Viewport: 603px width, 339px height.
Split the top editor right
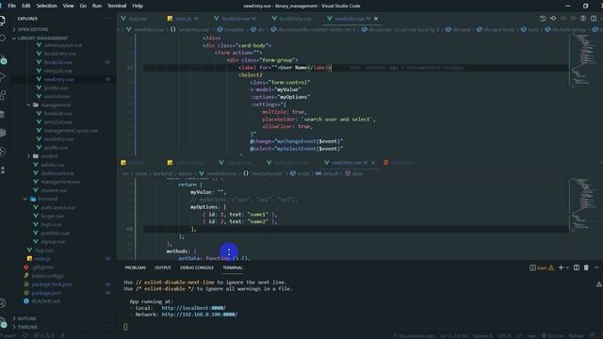tap(594, 19)
